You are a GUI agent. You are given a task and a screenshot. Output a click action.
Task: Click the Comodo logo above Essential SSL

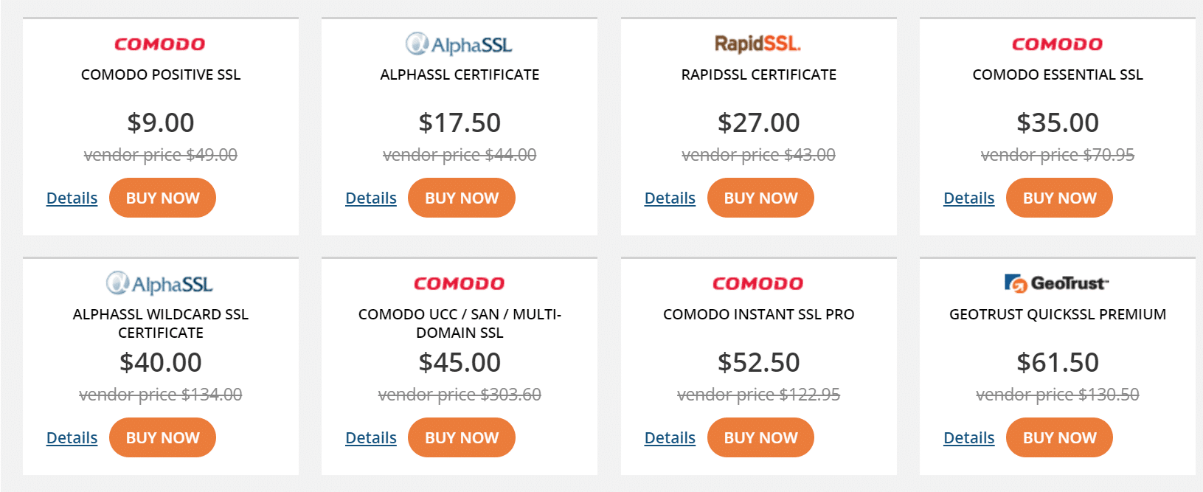(x=1057, y=44)
